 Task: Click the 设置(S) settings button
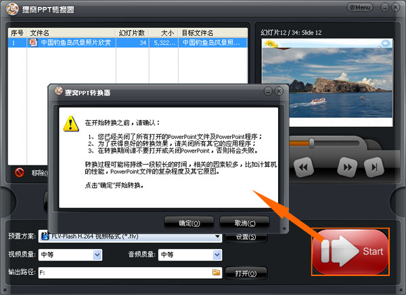click(x=246, y=237)
